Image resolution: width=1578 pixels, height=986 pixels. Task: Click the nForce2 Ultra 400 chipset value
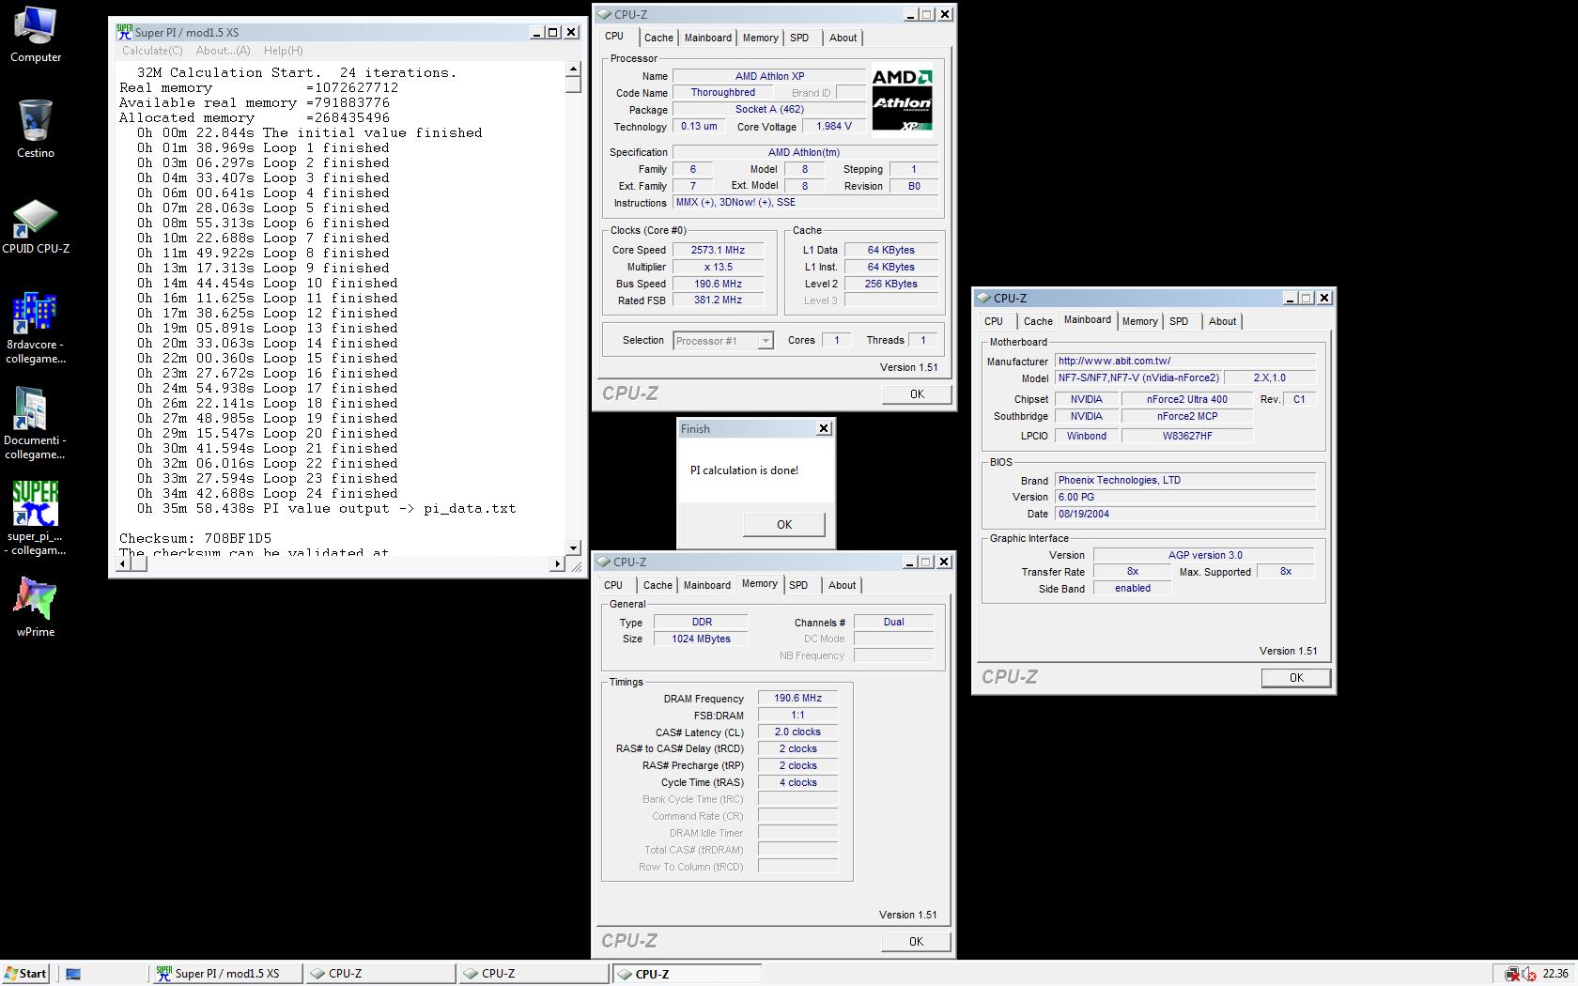point(1186,399)
